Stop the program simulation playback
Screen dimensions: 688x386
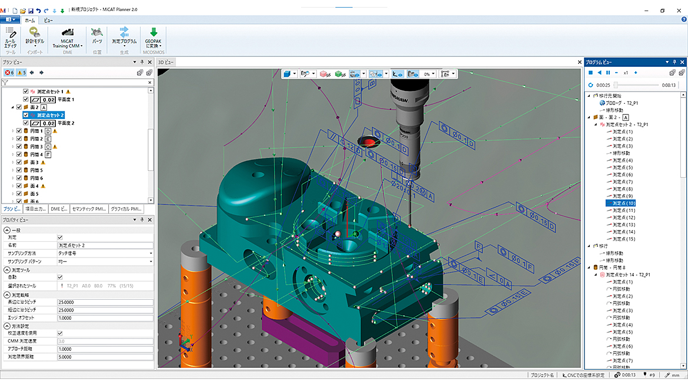590,73
